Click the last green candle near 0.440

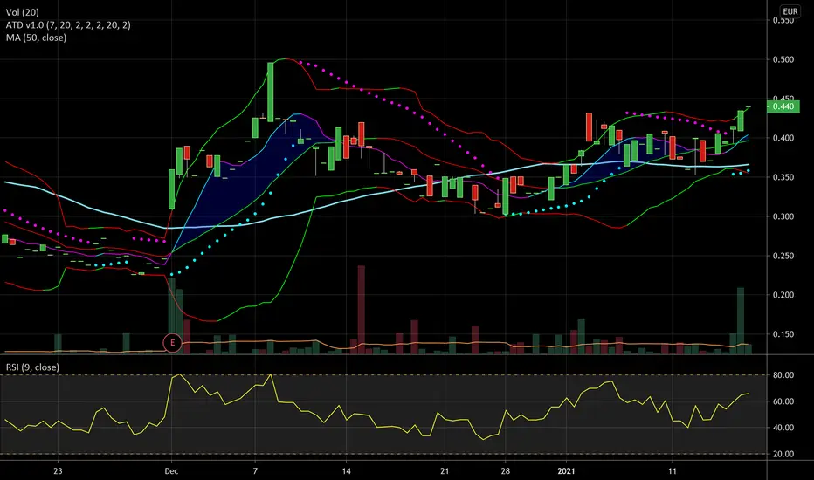pos(741,120)
